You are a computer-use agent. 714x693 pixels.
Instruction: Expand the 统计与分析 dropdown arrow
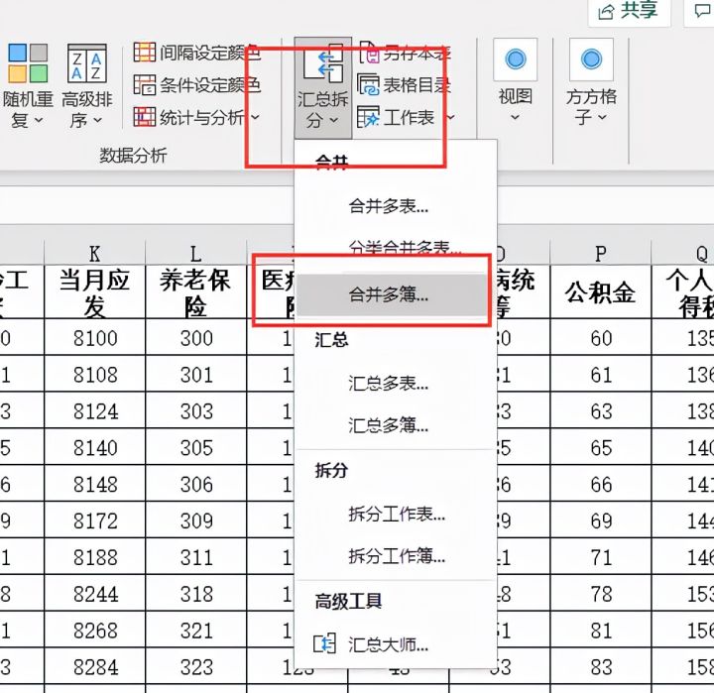pos(255,117)
